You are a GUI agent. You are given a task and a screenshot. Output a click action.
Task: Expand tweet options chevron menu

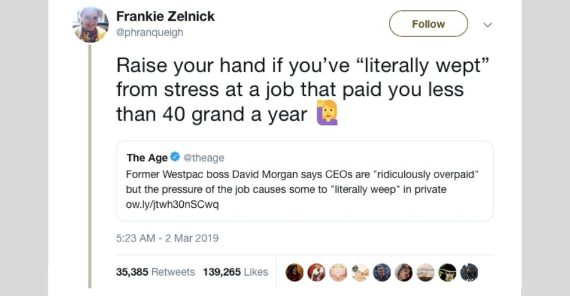coord(488,25)
